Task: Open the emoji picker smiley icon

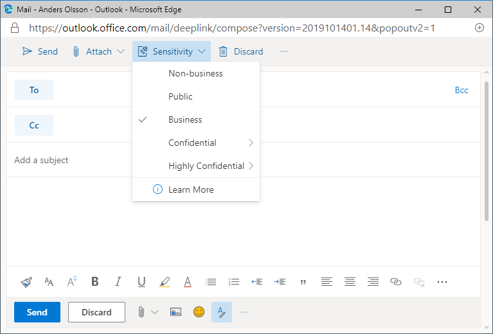Action: click(x=199, y=312)
